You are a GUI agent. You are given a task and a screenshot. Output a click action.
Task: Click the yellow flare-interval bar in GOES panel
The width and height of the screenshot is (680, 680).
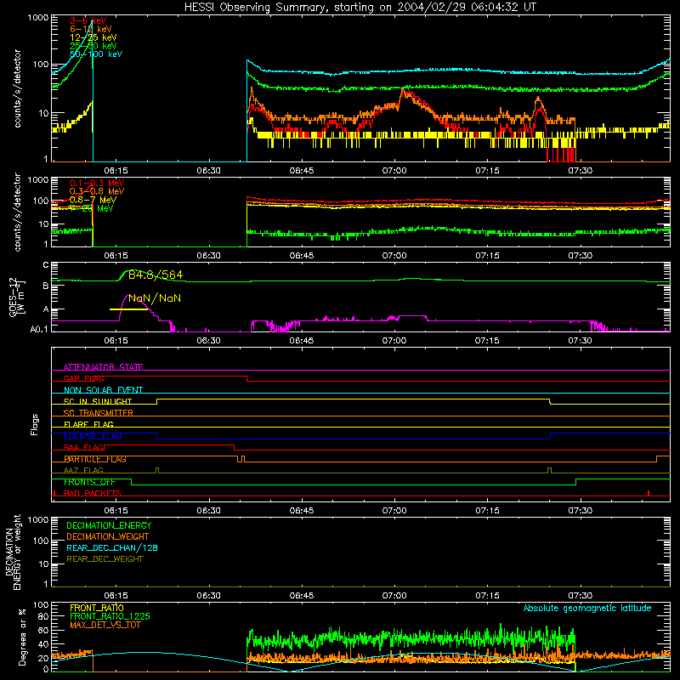point(128,309)
